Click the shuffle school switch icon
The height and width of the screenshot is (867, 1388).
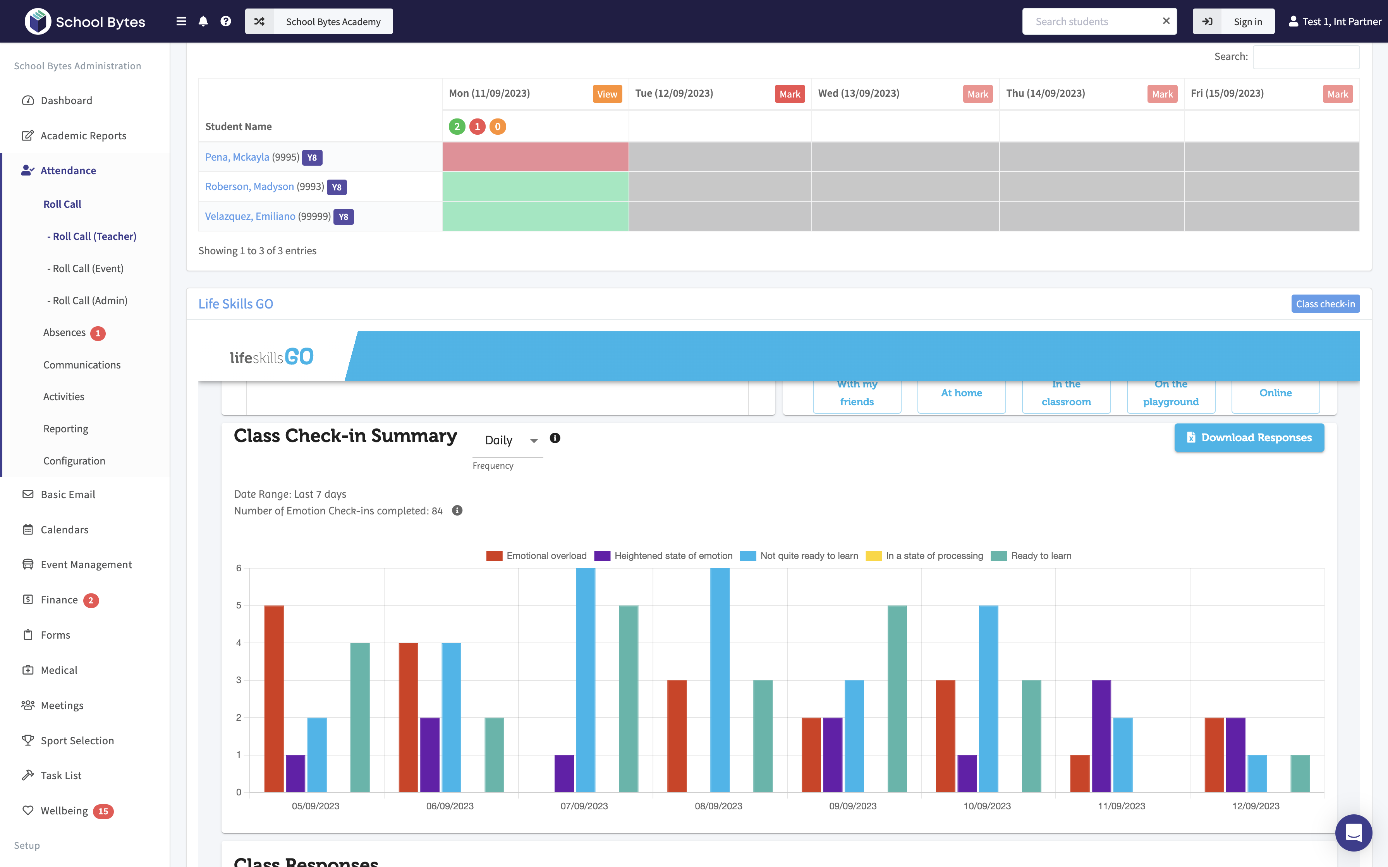pos(259,21)
